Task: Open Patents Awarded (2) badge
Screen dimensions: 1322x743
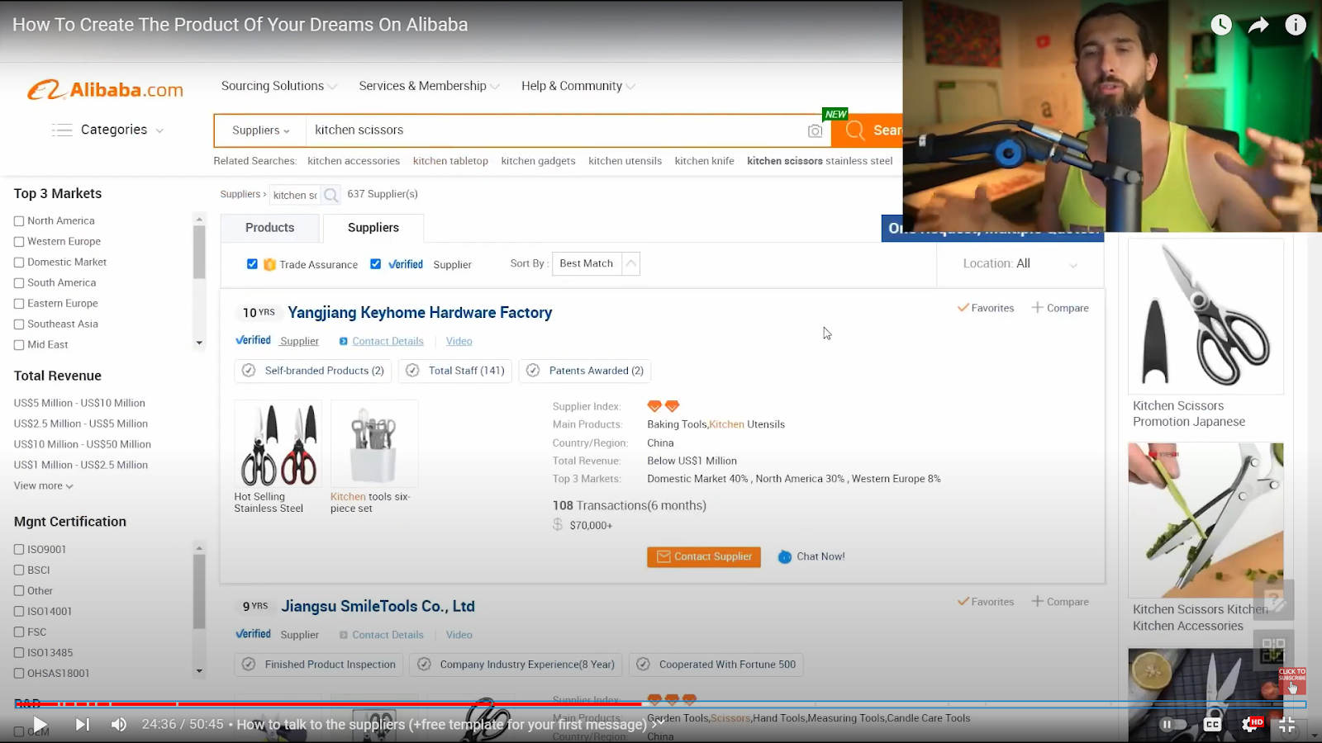Action: pos(584,371)
